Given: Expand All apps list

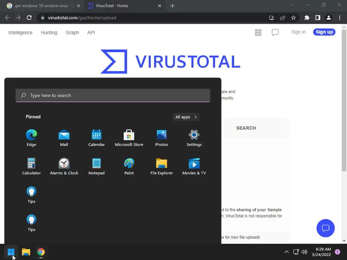Looking at the screenshot, I should (x=186, y=117).
